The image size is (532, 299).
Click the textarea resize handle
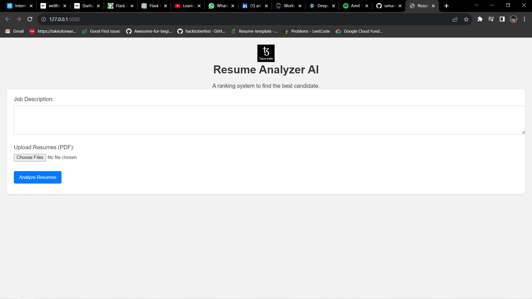[523, 132]
